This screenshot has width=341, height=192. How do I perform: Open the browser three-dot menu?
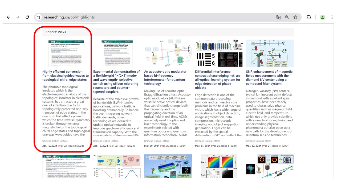332,17
